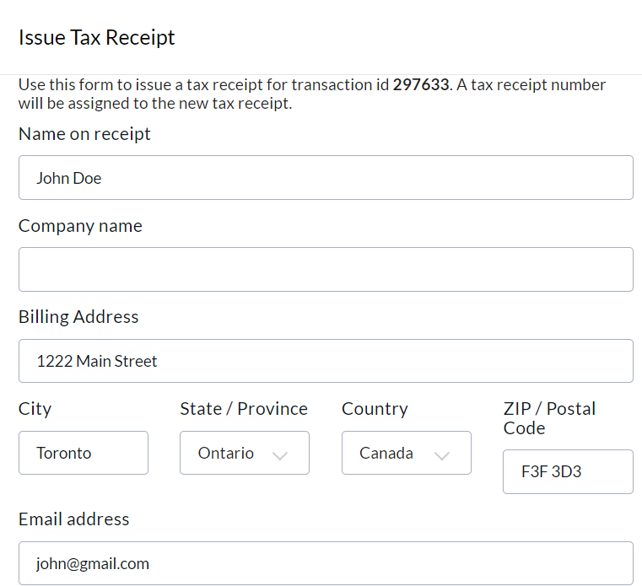
Task: Click the "ZIP / Postal Code" label
Action: click(x=549, y=418)
